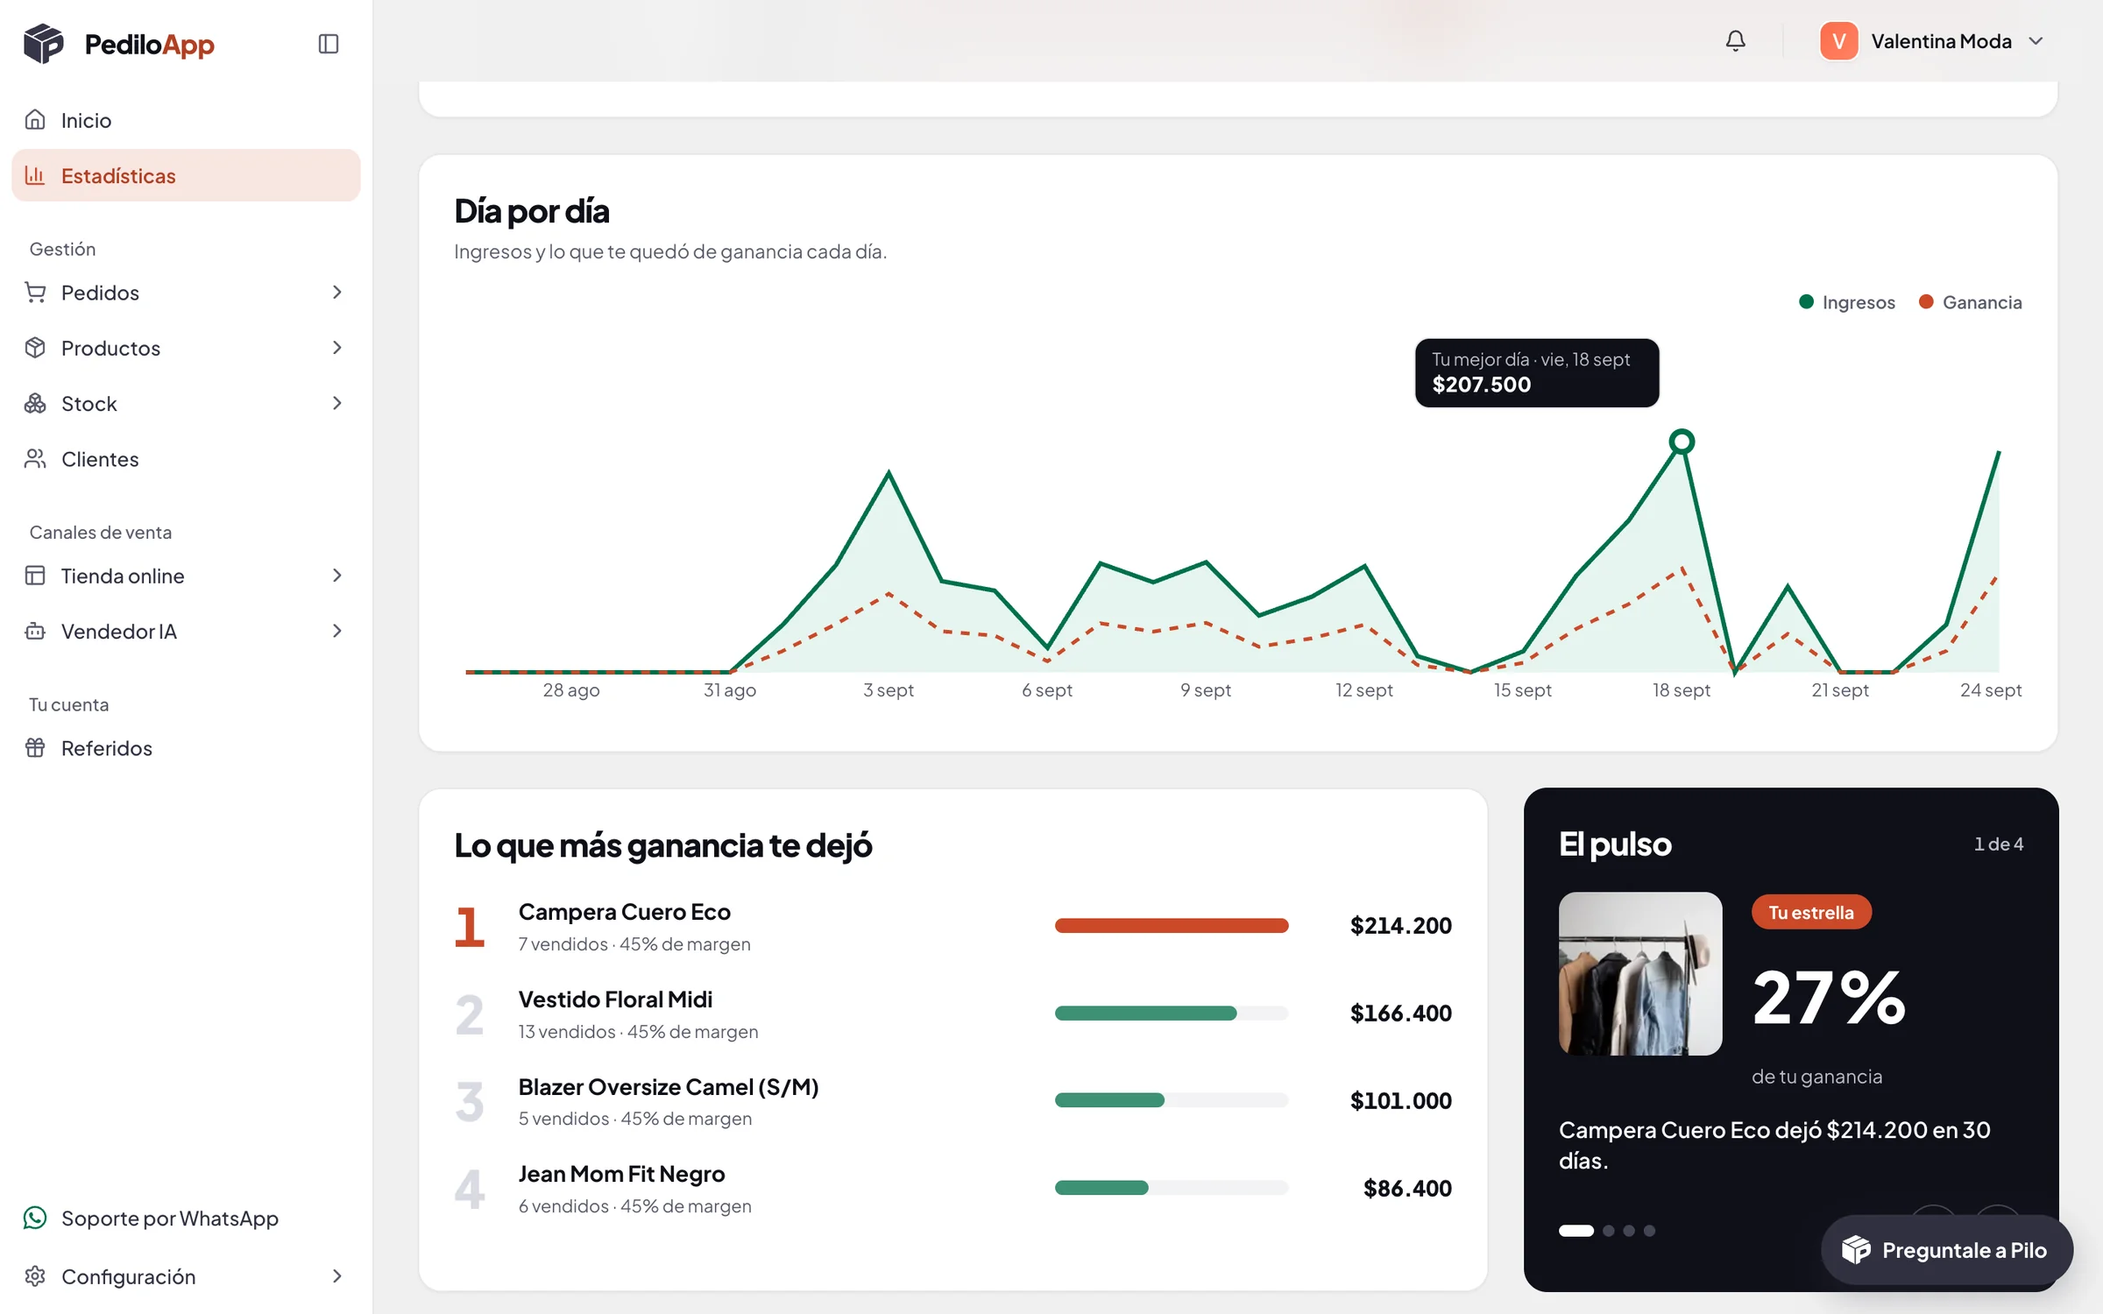Viewport: 2103px width, 1314px height.
Task: Expand the Pedidos submenu chevron
Action: pyautogui.click(x=337, y=293)
